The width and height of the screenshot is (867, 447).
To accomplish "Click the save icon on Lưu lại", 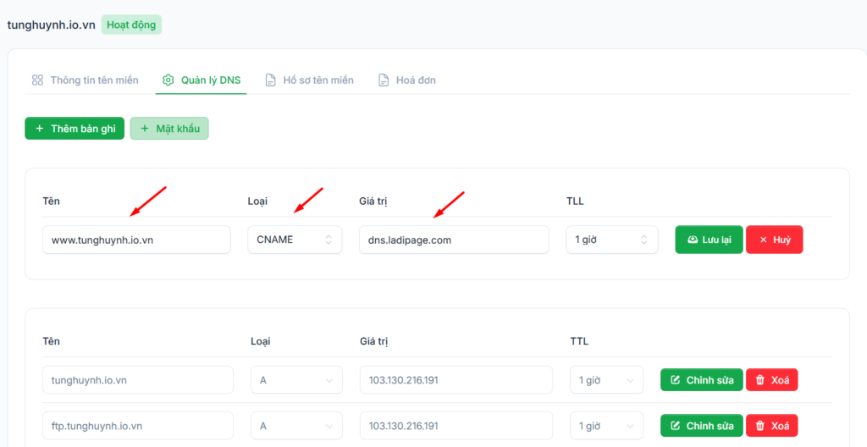I will pyautogui.click(x=693, y=240).
